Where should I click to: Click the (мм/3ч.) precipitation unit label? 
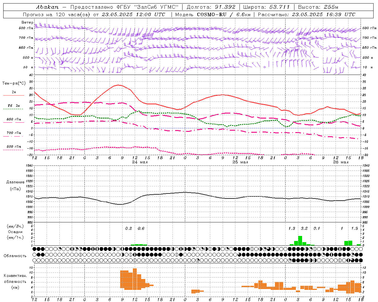click(15, 226)
